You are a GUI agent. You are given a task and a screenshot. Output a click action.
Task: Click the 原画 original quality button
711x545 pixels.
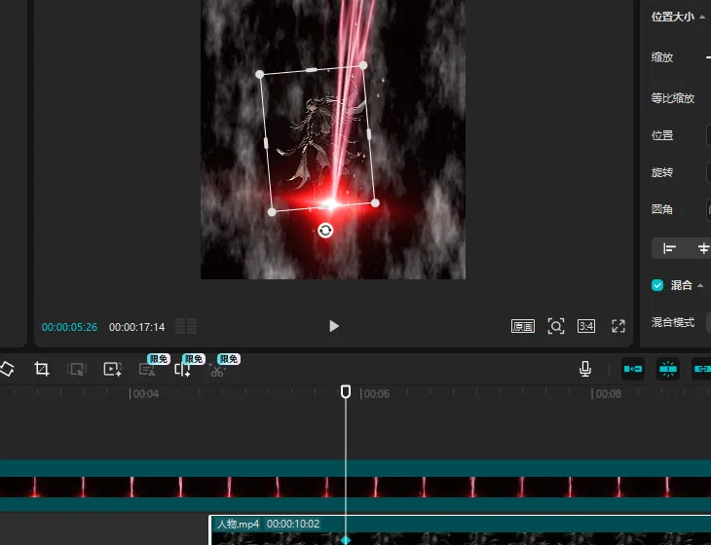tap(523, 326)
